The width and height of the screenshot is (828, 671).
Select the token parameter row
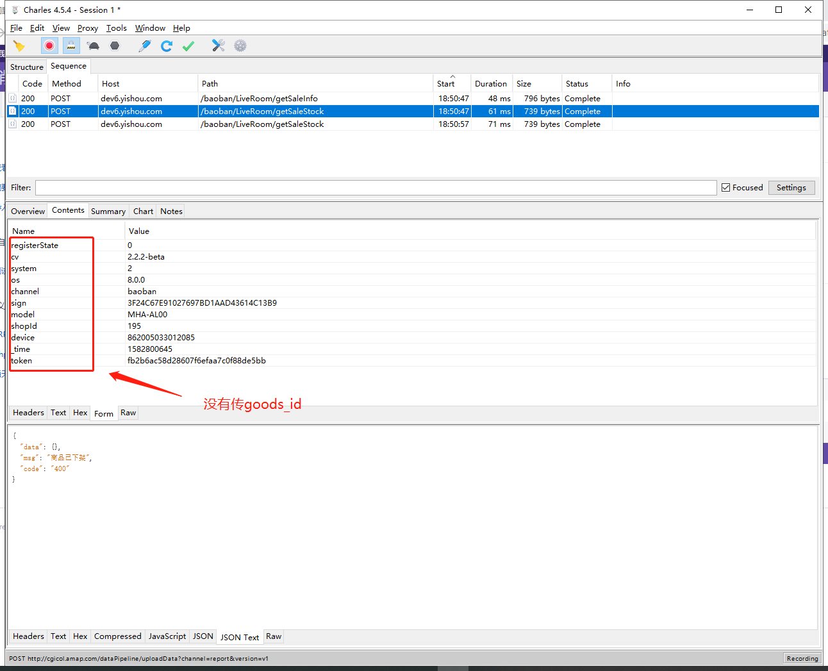(412, 361)
